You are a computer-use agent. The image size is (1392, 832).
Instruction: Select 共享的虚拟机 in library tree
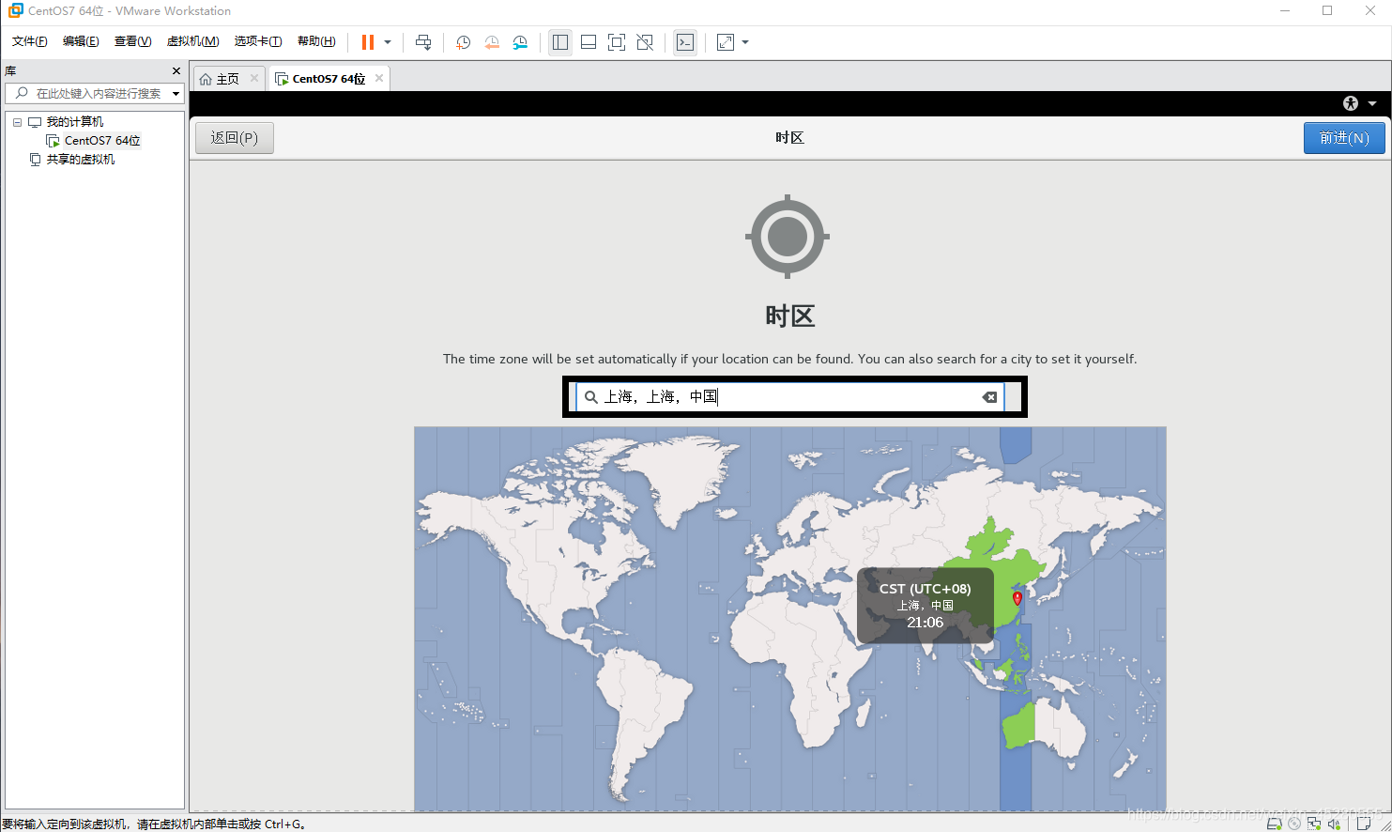point(81,160)
